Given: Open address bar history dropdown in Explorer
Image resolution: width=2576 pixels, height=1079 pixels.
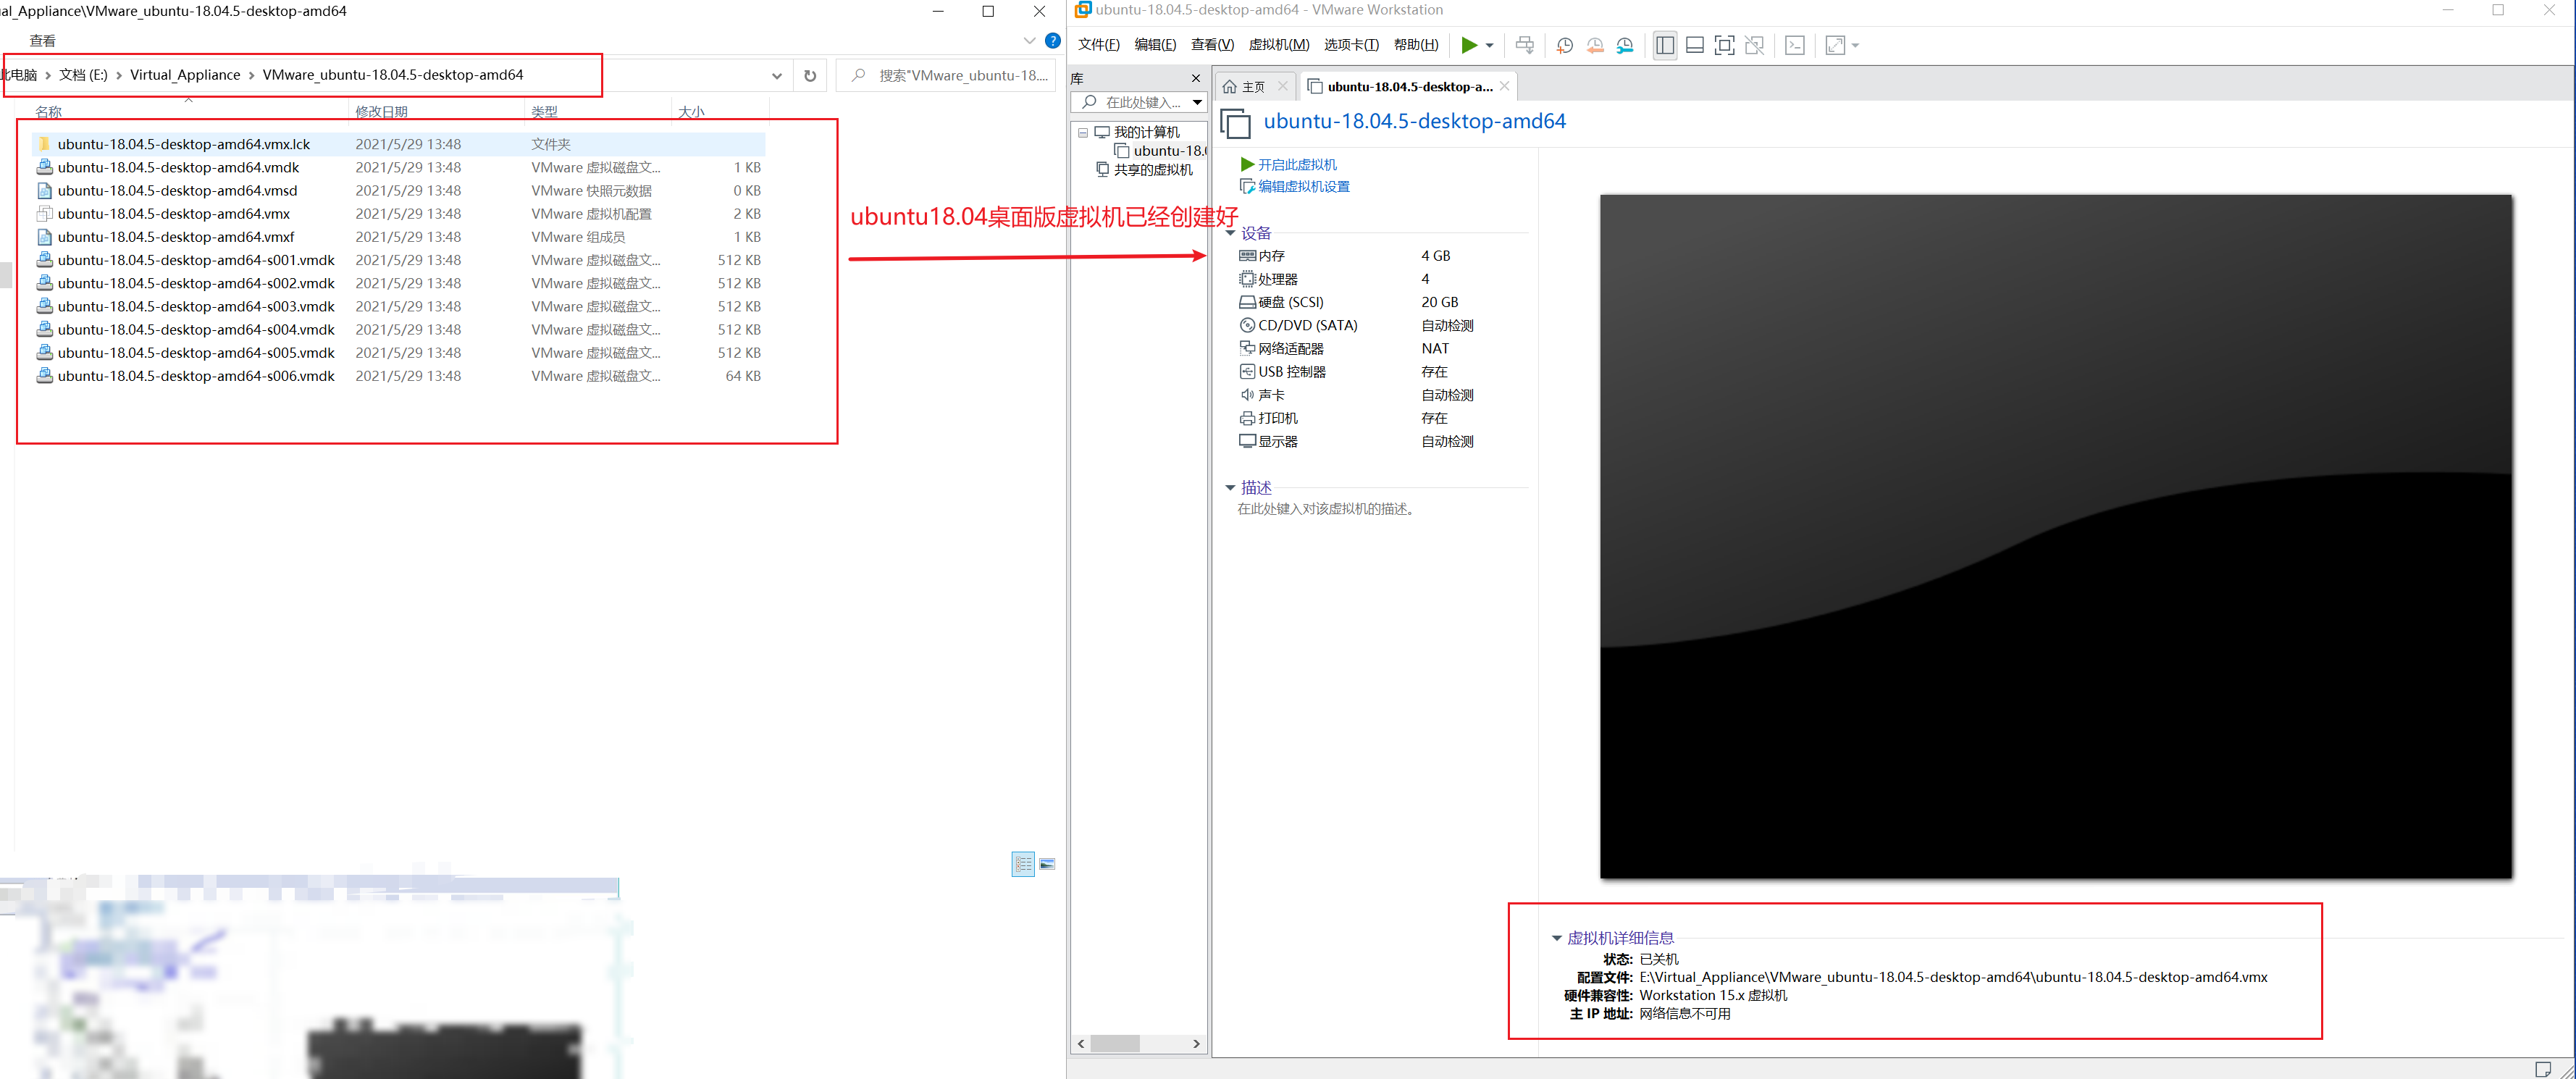Looking at the screenshot, I should pyautogui.click(x=777, y=75).
